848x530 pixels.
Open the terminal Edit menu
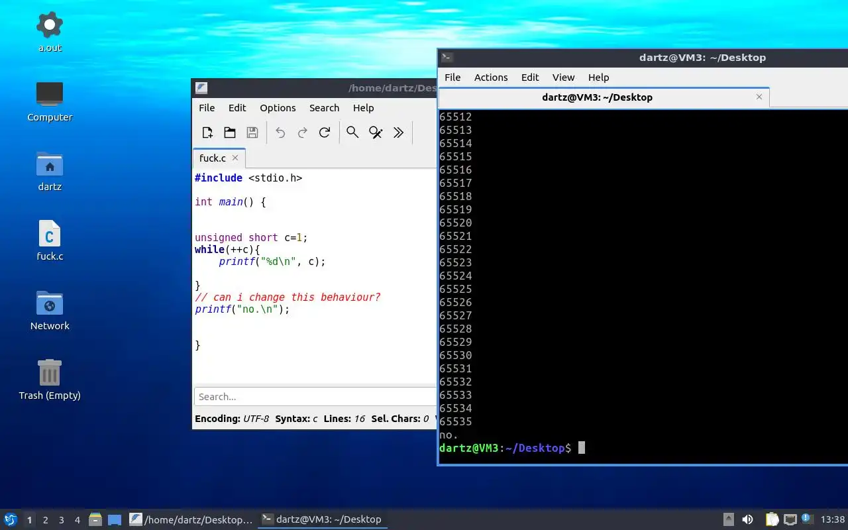pyautogui.click(x=530, y=78)
